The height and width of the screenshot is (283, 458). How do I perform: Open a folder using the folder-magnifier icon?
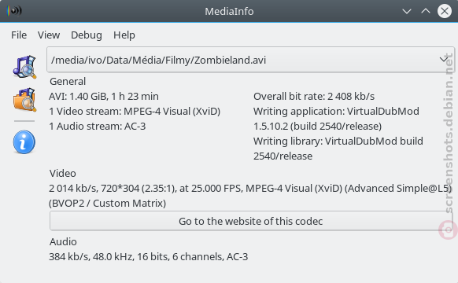pyautogui.click(x=24, y=100)
